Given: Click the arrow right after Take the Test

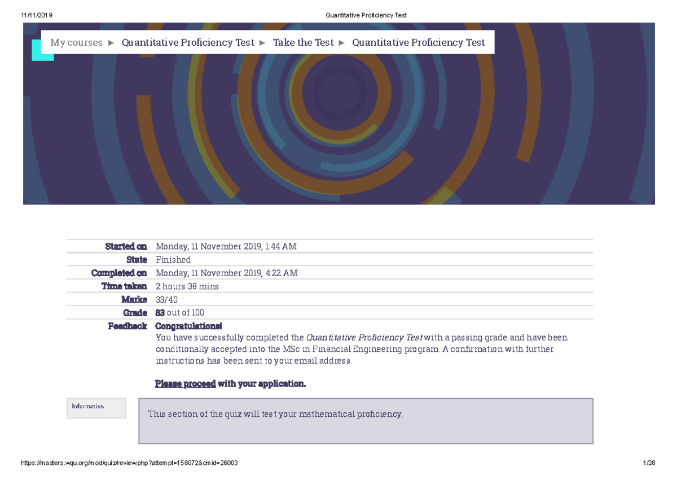Looking at the screenshot, I should tap(342, 43).
